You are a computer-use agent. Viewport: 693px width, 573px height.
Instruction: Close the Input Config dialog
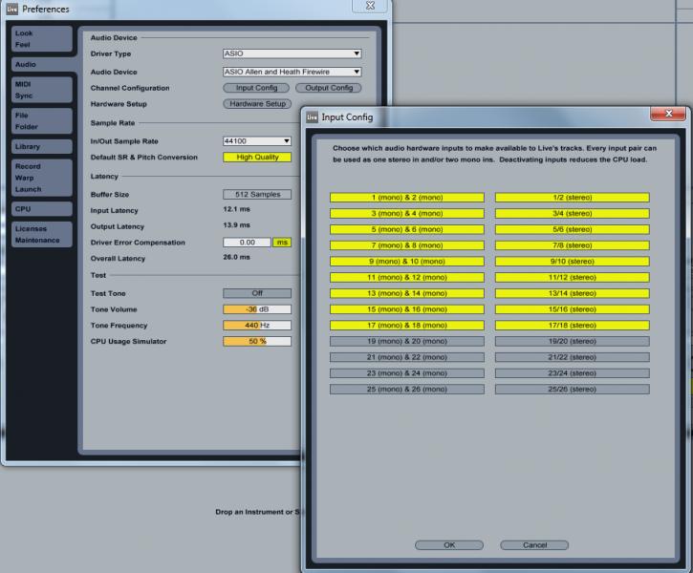[x=668, y=114]
